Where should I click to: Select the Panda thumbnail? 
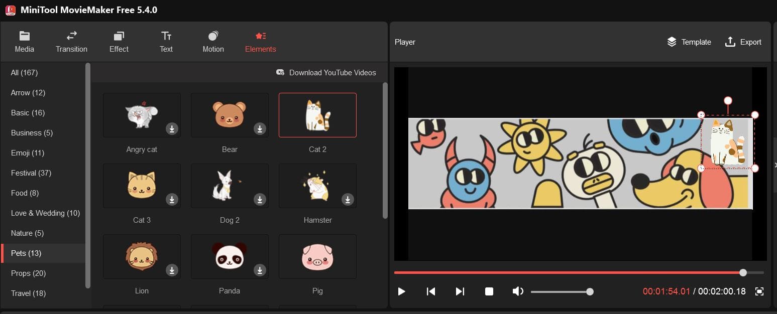pyautogui.click(x=230, y=256)
